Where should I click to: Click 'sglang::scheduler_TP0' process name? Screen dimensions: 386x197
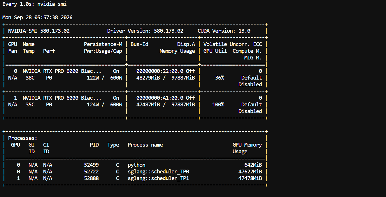(x=158, y=172)
